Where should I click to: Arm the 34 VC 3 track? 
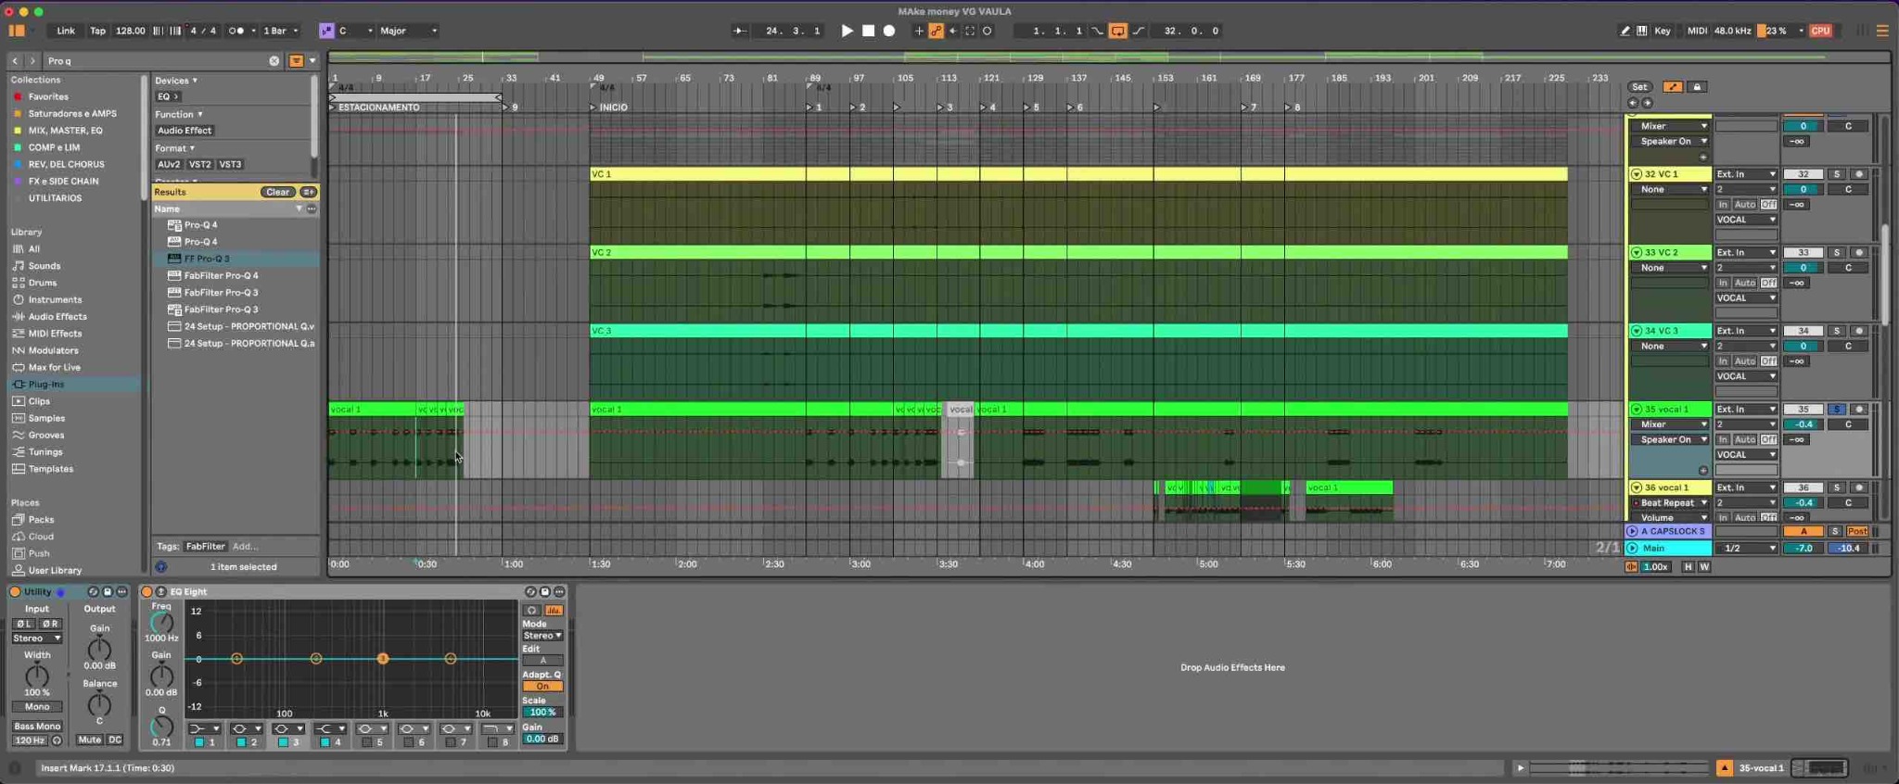[1858, 331]
